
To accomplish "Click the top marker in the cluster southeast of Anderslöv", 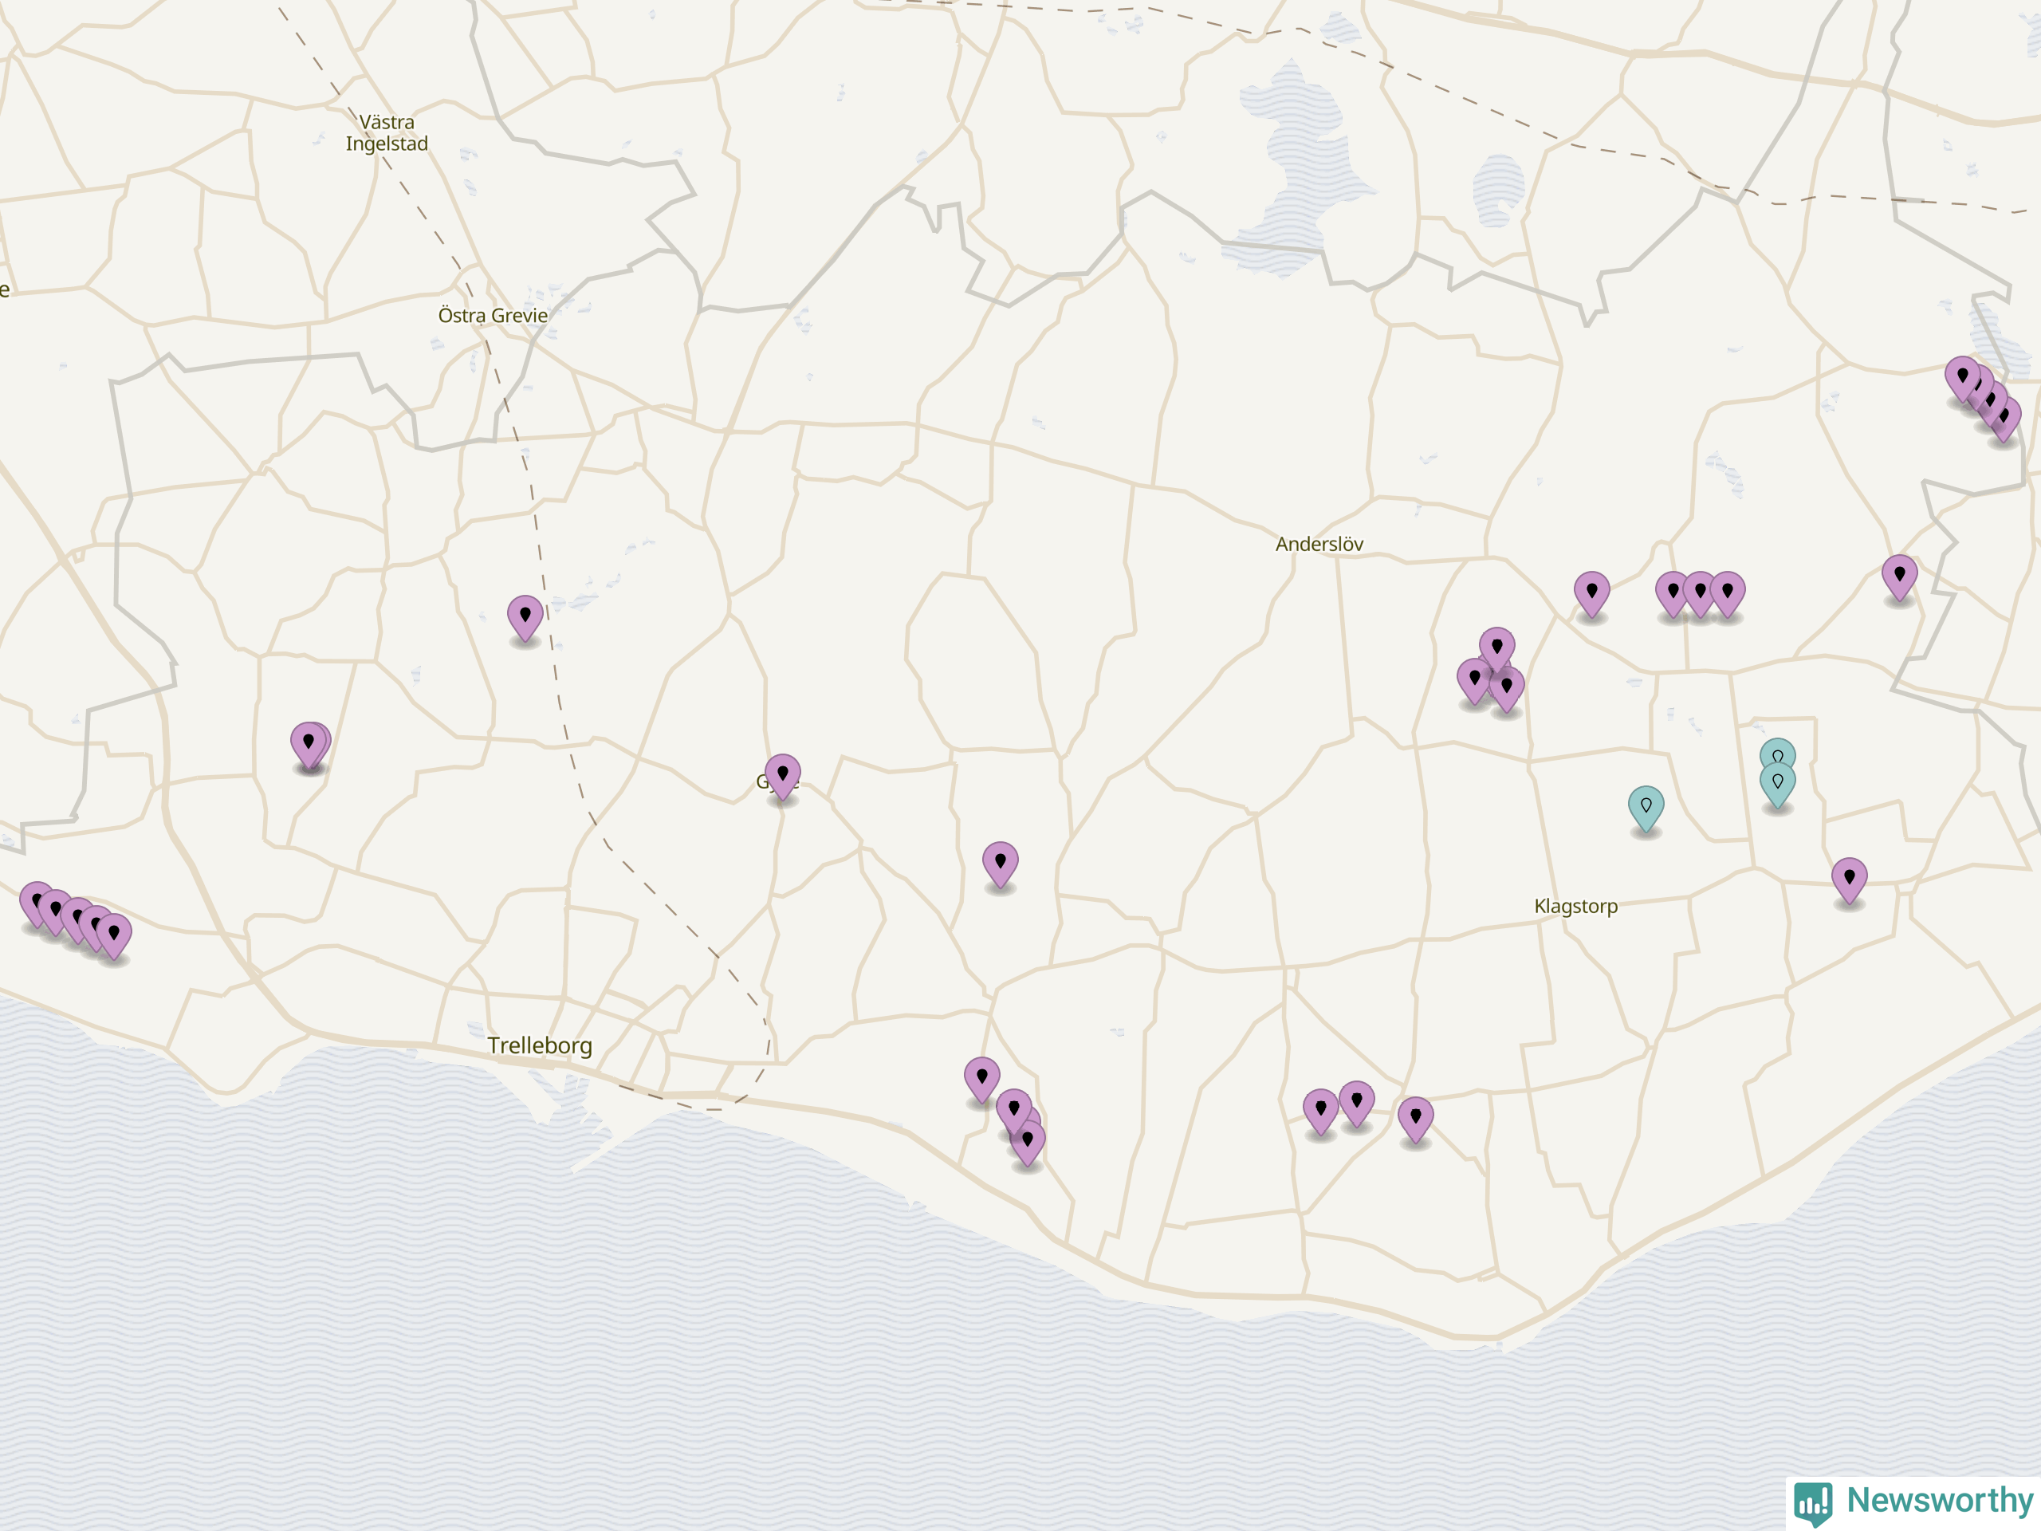I will (x=1496, y=650).
